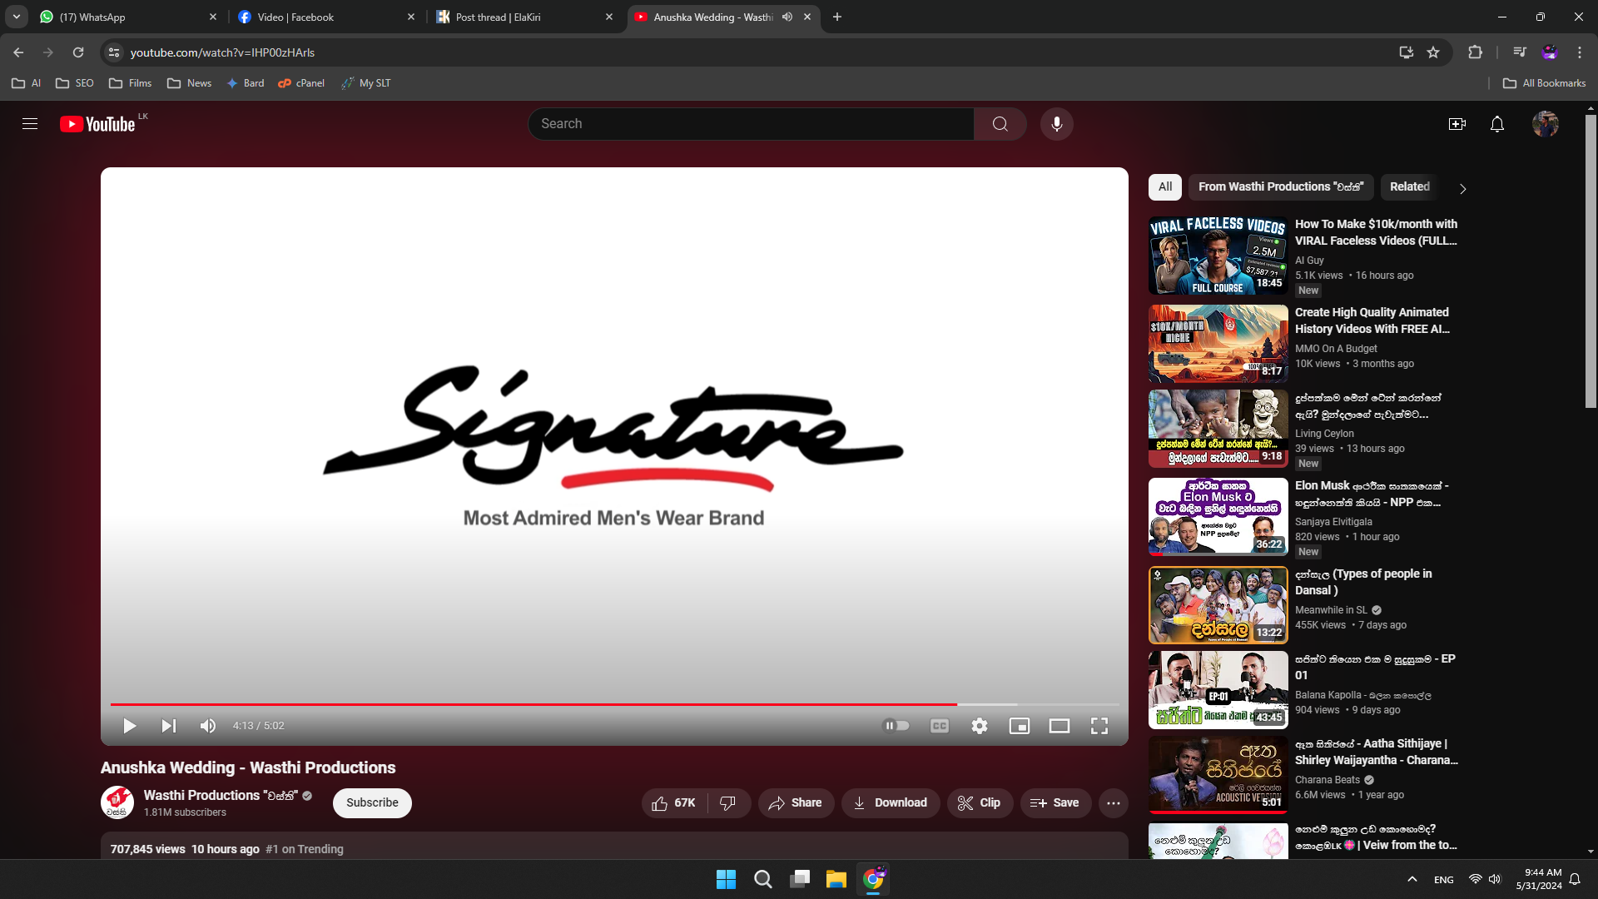The width and height of the screenshot is (1598, 899).
Task: Open the tab search dropdown arrow
Action: [16, 17]
